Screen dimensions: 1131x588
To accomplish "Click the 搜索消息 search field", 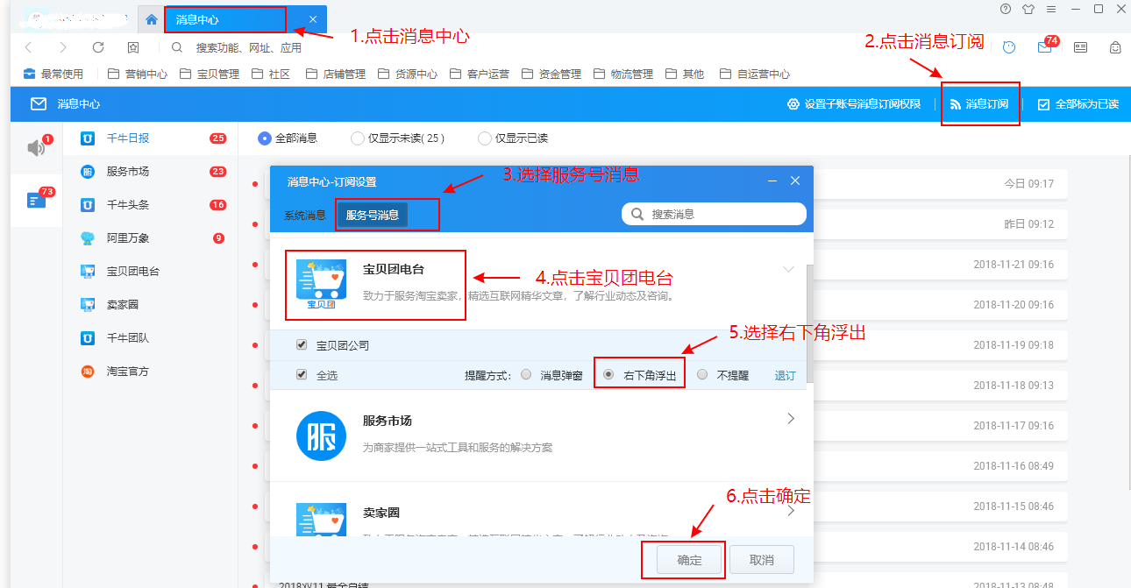I will [x=714, y=214].
